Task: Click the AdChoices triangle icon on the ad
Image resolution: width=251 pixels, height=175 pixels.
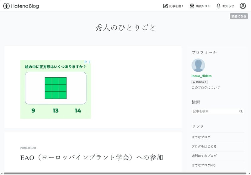Action: pos(86,62)
